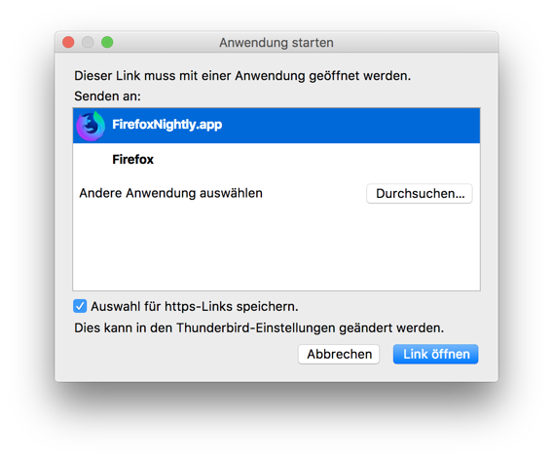Select the Firefox entry in the list
The height and width of the screenshot is (460, 553).
click(276, 160)
